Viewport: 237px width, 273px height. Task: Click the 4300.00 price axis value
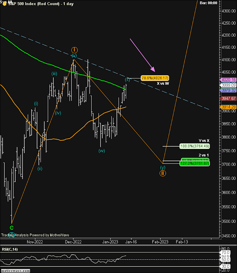pos(228,11)
